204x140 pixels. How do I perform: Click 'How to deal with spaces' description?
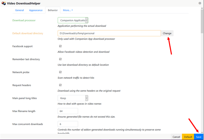(80, 104)
